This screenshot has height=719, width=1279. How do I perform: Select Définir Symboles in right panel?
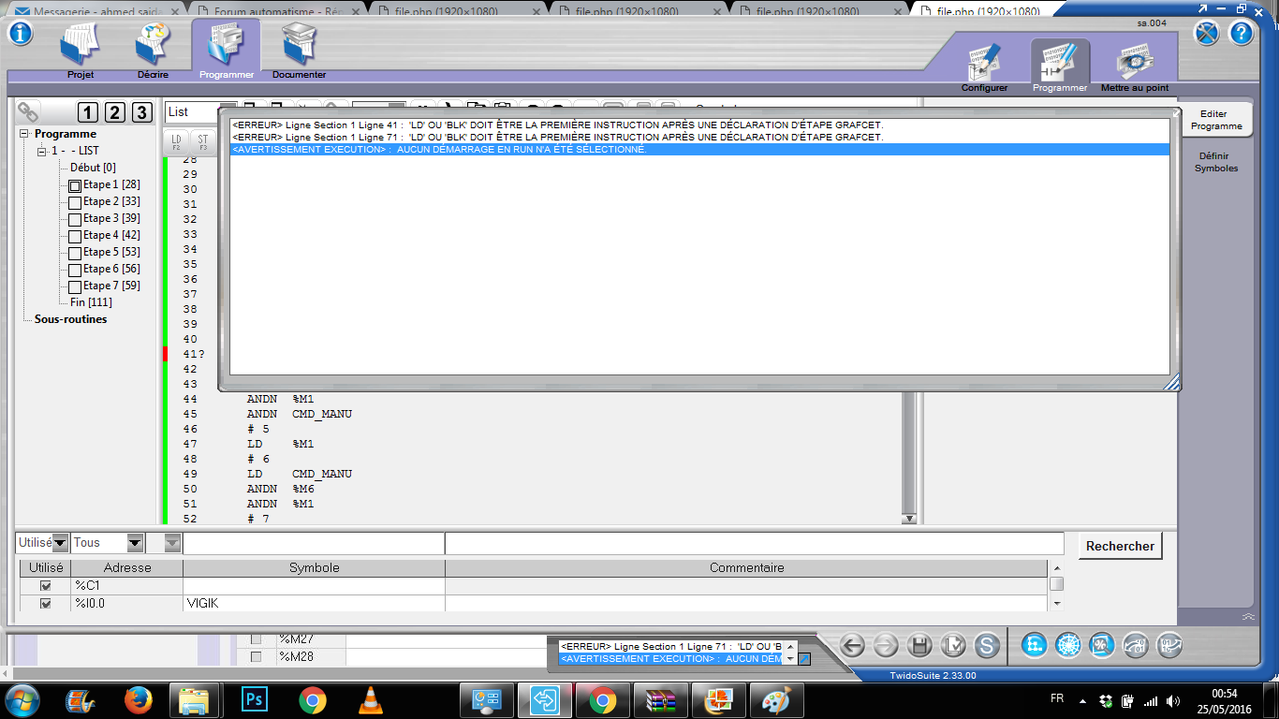point(1216,162)
